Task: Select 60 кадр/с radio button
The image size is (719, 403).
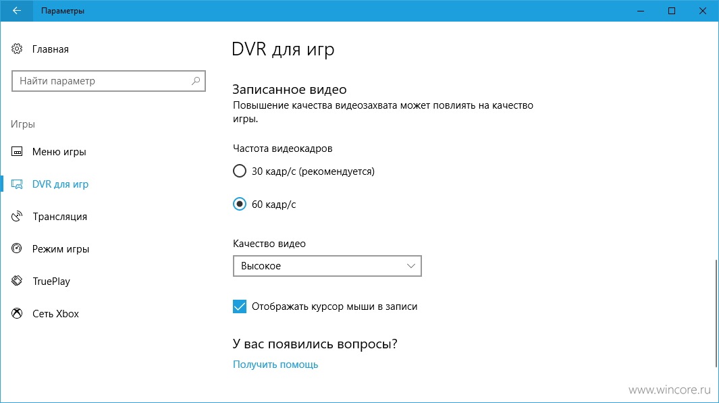Action: tap(240, 204)
